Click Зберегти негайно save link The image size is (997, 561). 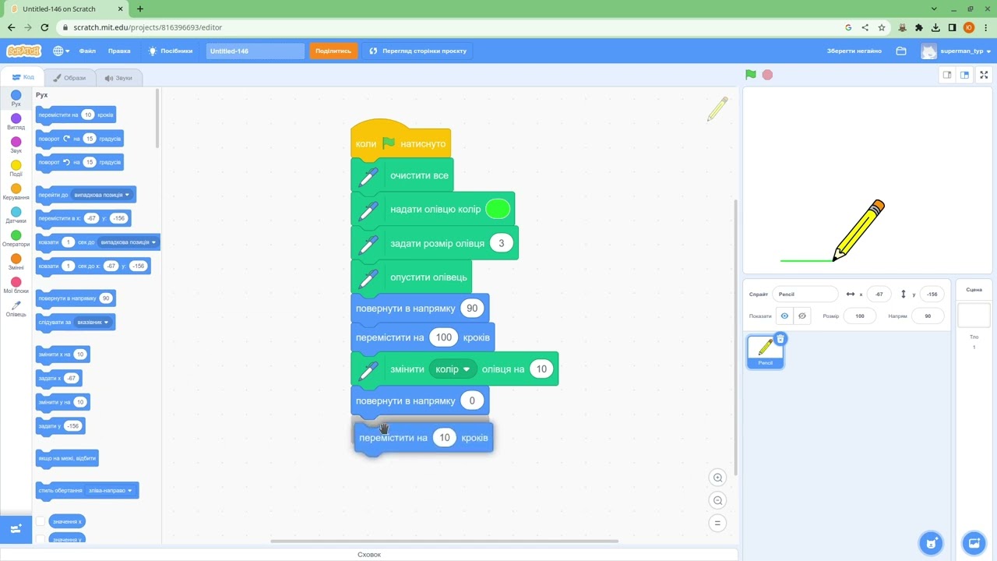click(854, 51)
